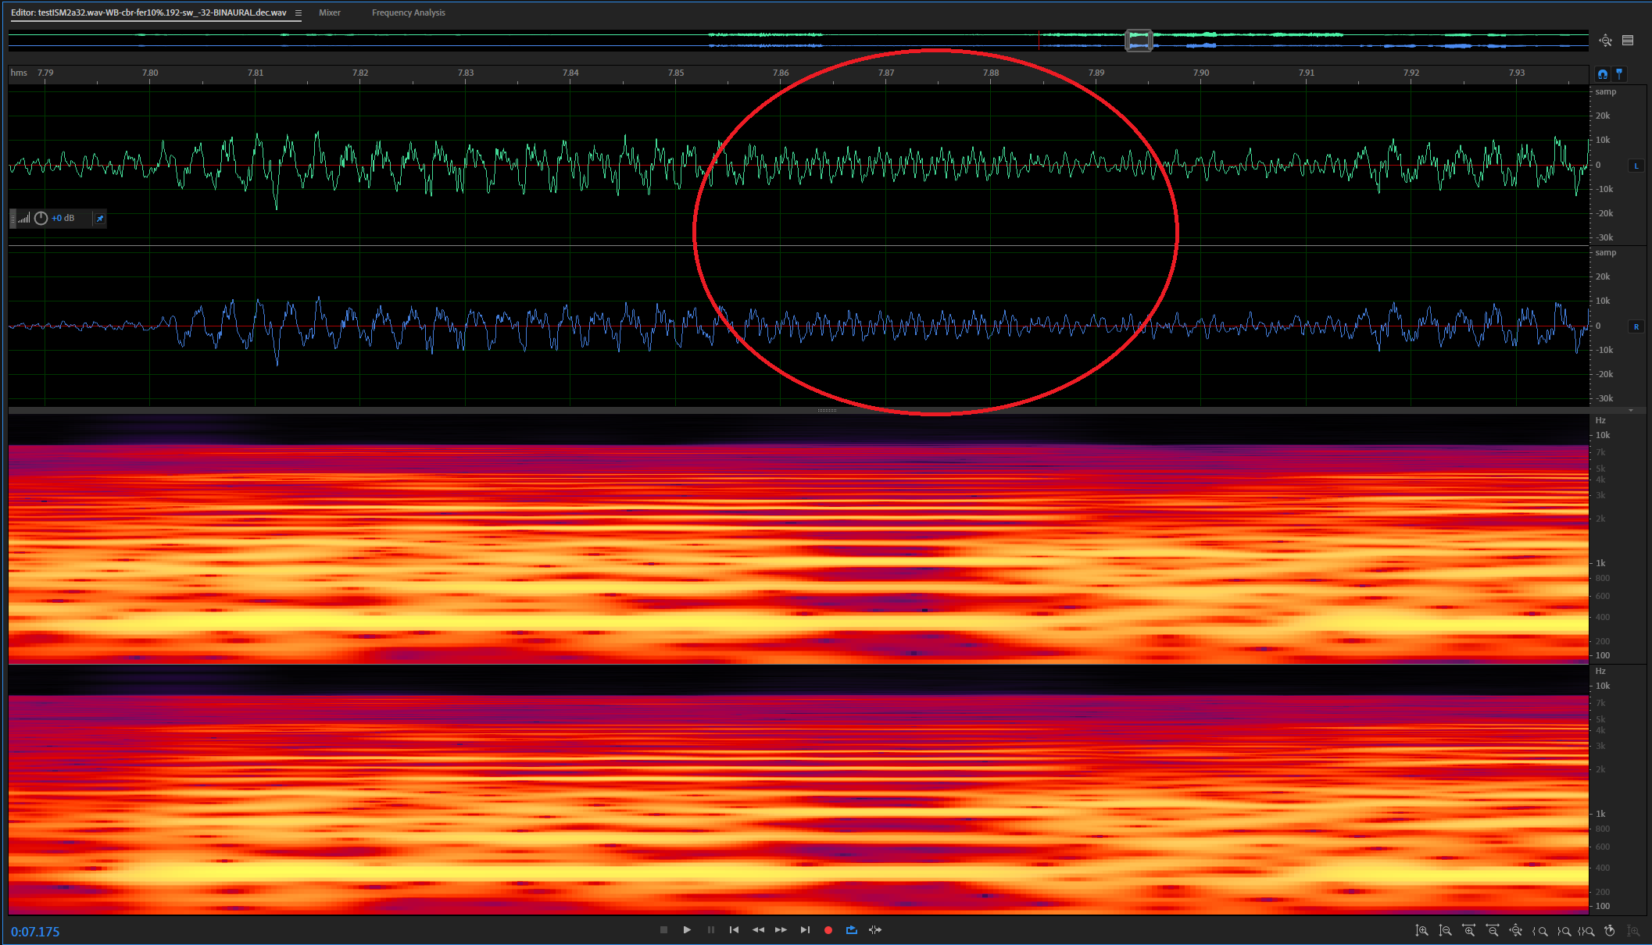This screenshot has width=1652, height=945.
Task: Open Editor panel menu icon
Action: [x=299, y=12]
